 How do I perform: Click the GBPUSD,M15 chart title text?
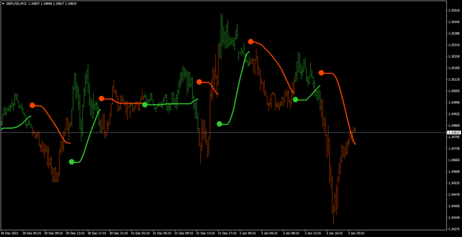(x=16, y=4)
